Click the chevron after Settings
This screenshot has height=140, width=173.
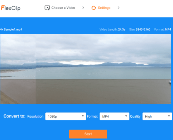pyautogui.click(x=118, y=8)
